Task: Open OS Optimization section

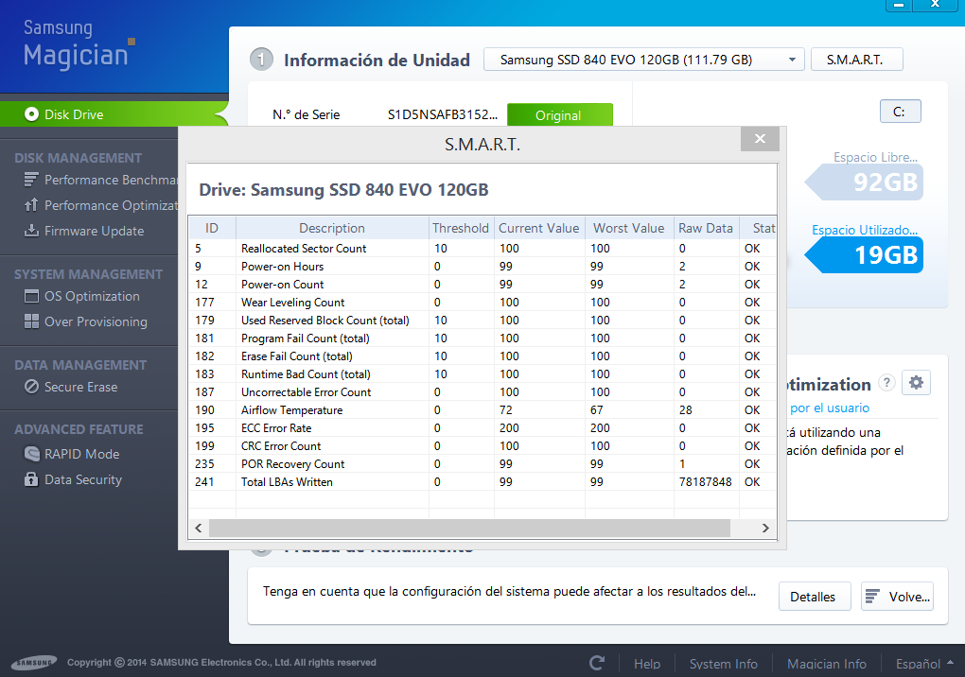Action: pos(82,296)
